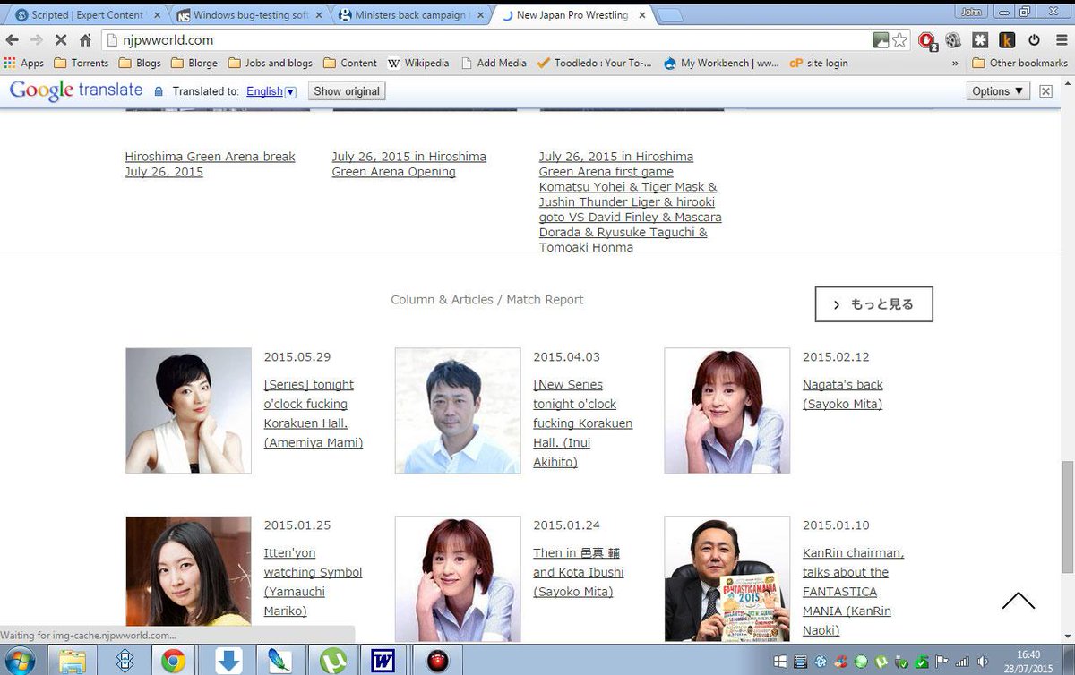Open the film reel extension icon
This screenshot has height=675, width=1075.
953,40
